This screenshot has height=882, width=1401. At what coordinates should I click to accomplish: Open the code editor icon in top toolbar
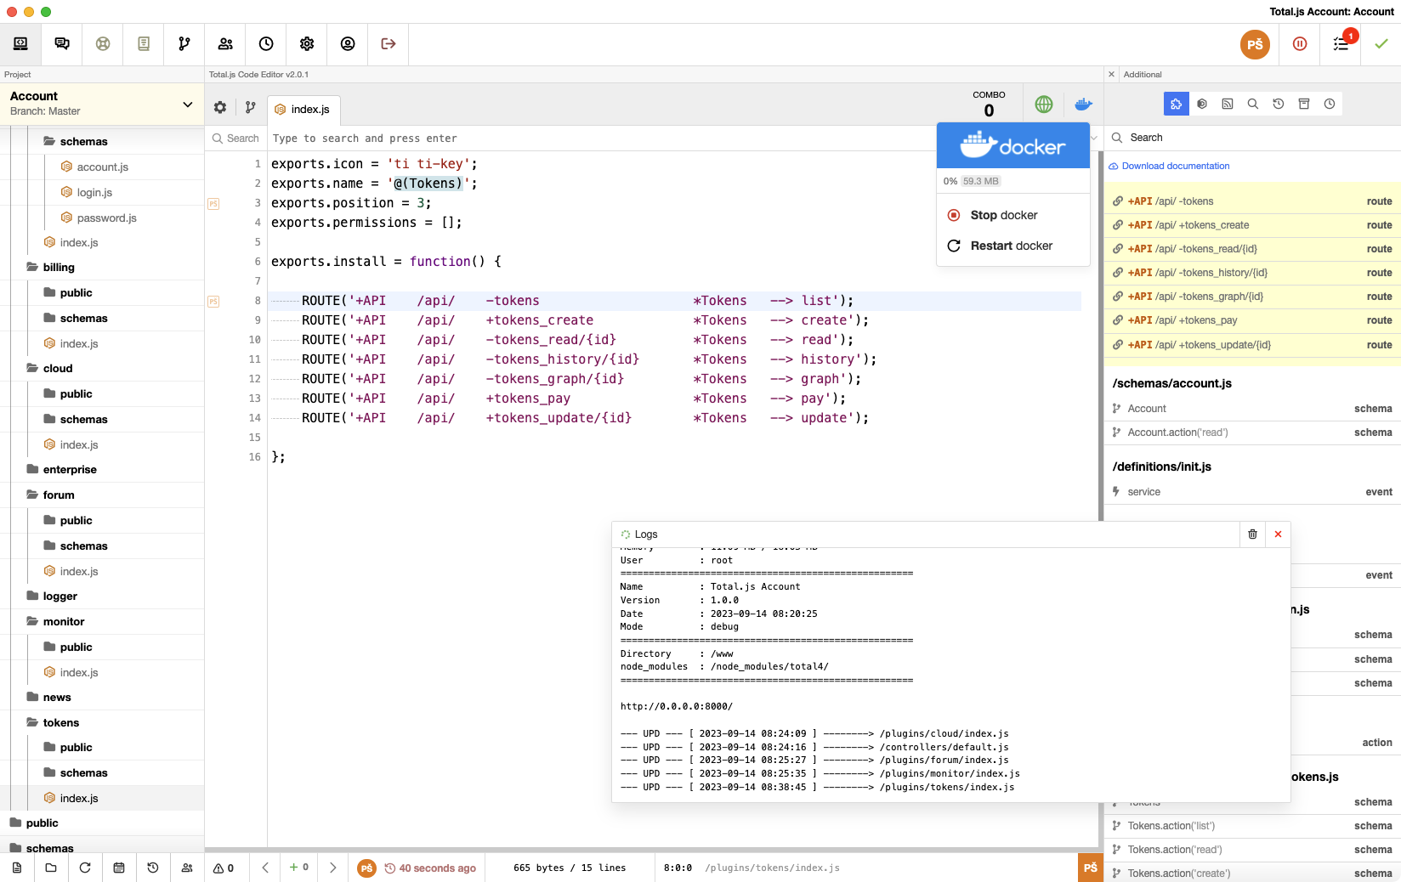point(20,44)
